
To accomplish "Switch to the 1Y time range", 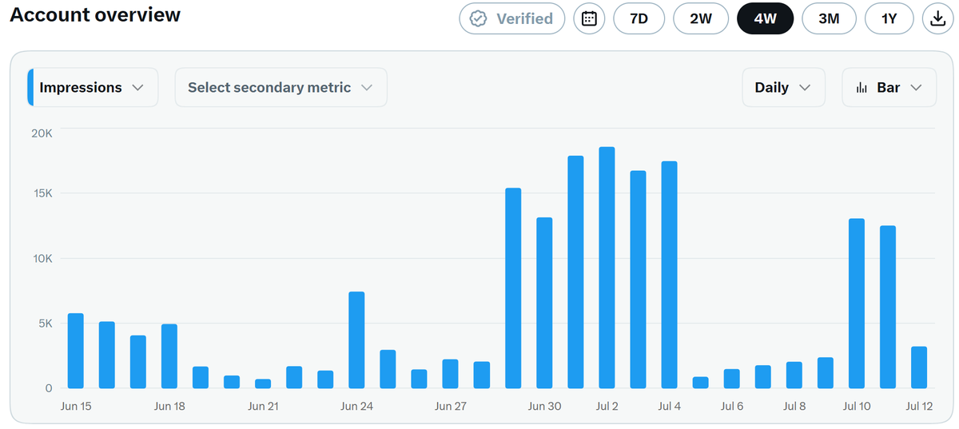I will click(x=889, y=18).
